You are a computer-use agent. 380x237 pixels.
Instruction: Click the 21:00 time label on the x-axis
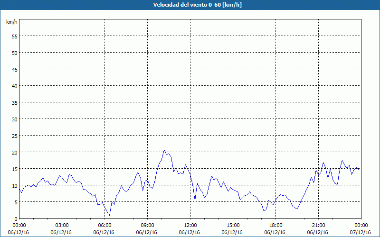(318, 226)
